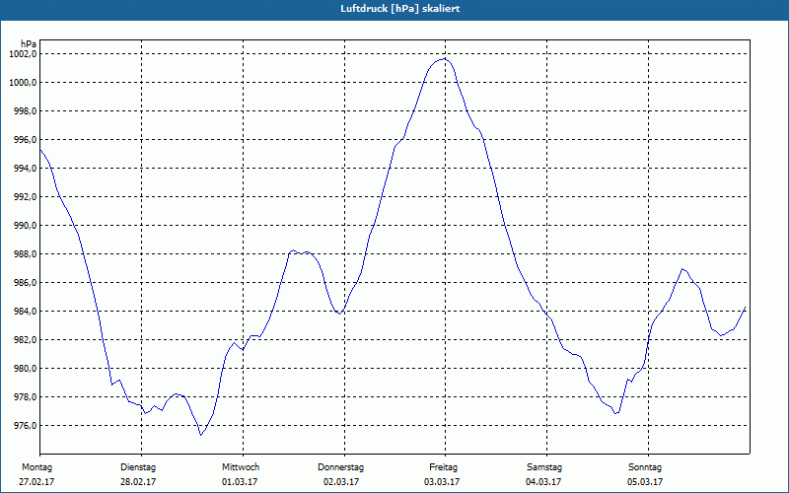Click the 988,0 axis value
The width and height of the screenshot is (789, 493).
(x=25, y=254)
